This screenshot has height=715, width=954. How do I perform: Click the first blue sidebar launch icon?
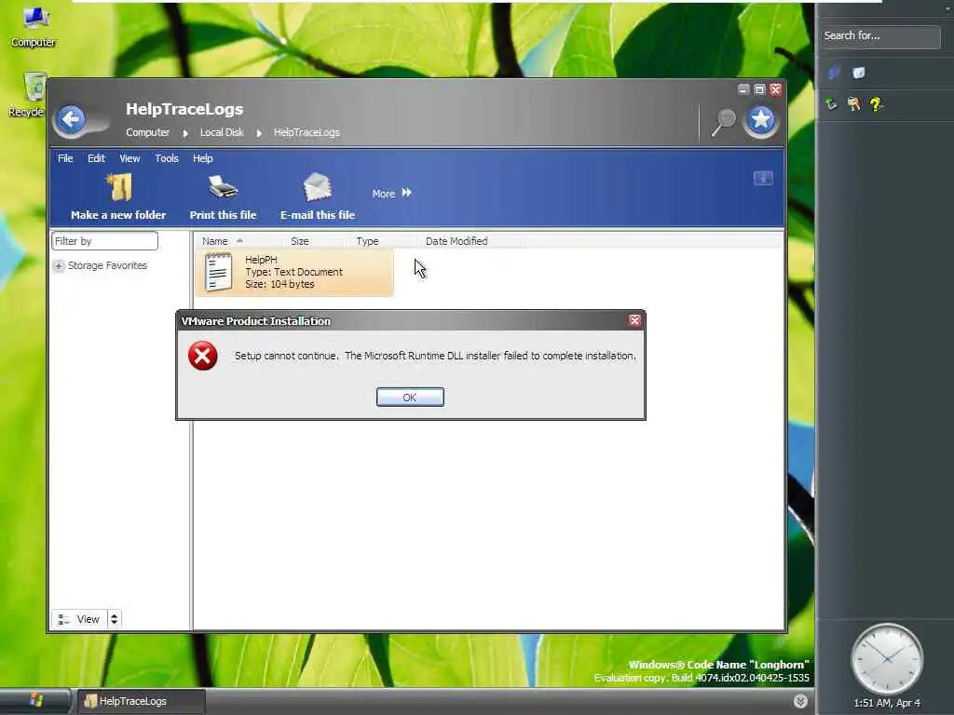coord(834,73)
